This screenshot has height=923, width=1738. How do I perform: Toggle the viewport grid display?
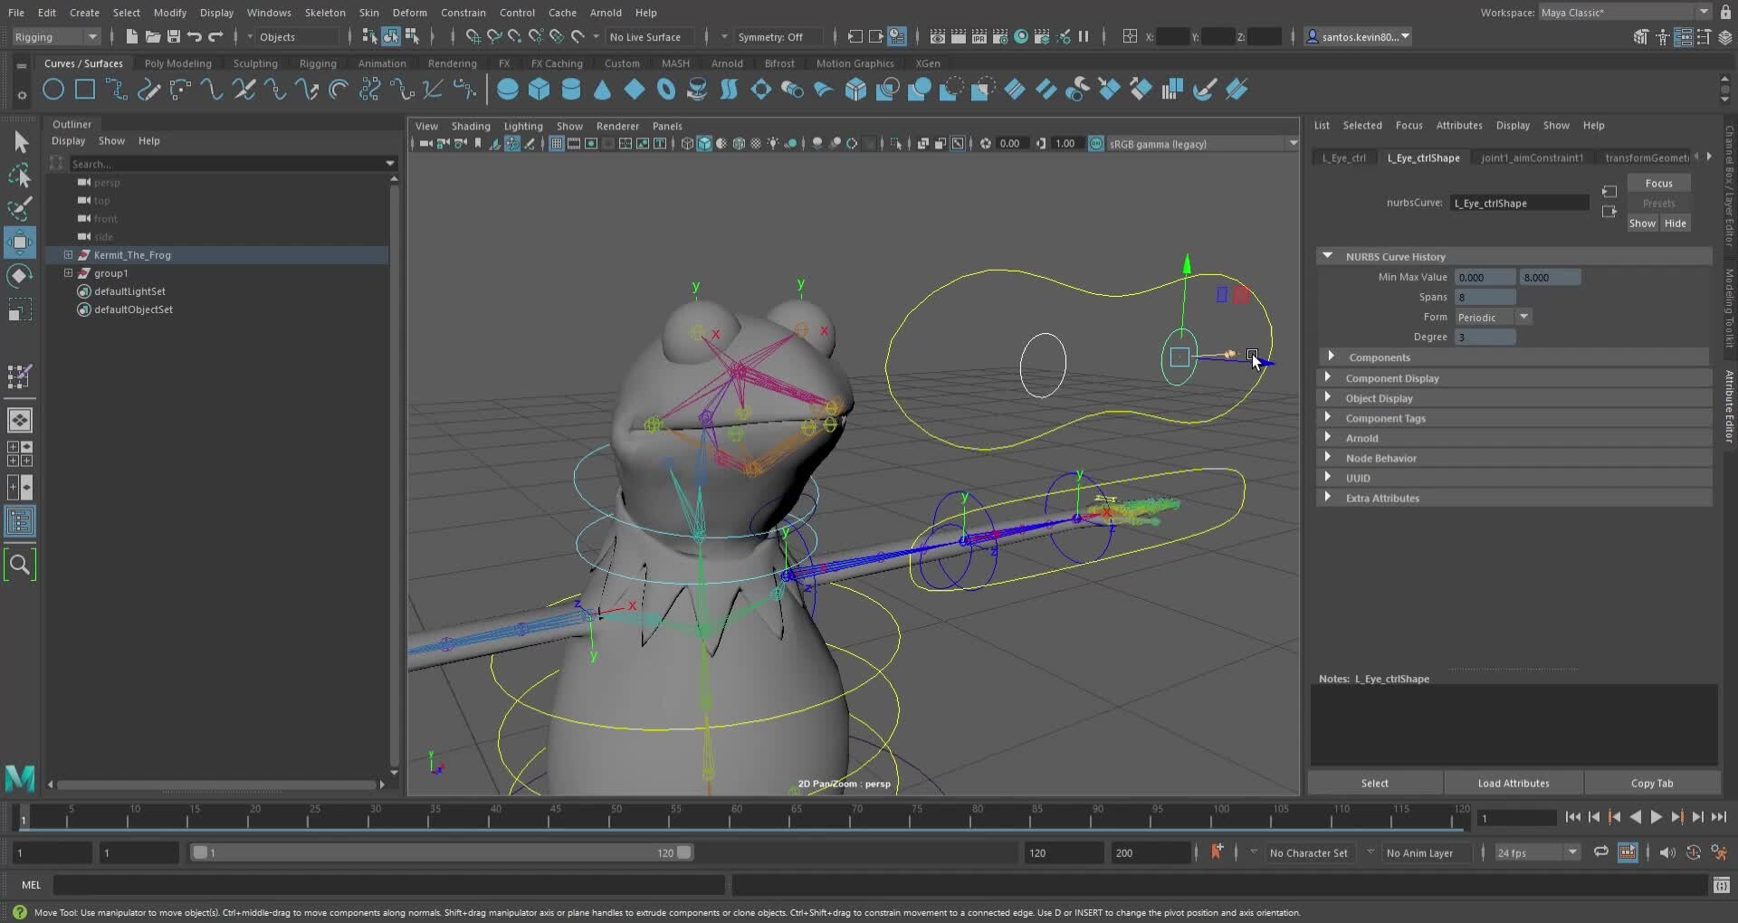pyautogui.click(x=557, y=144)
